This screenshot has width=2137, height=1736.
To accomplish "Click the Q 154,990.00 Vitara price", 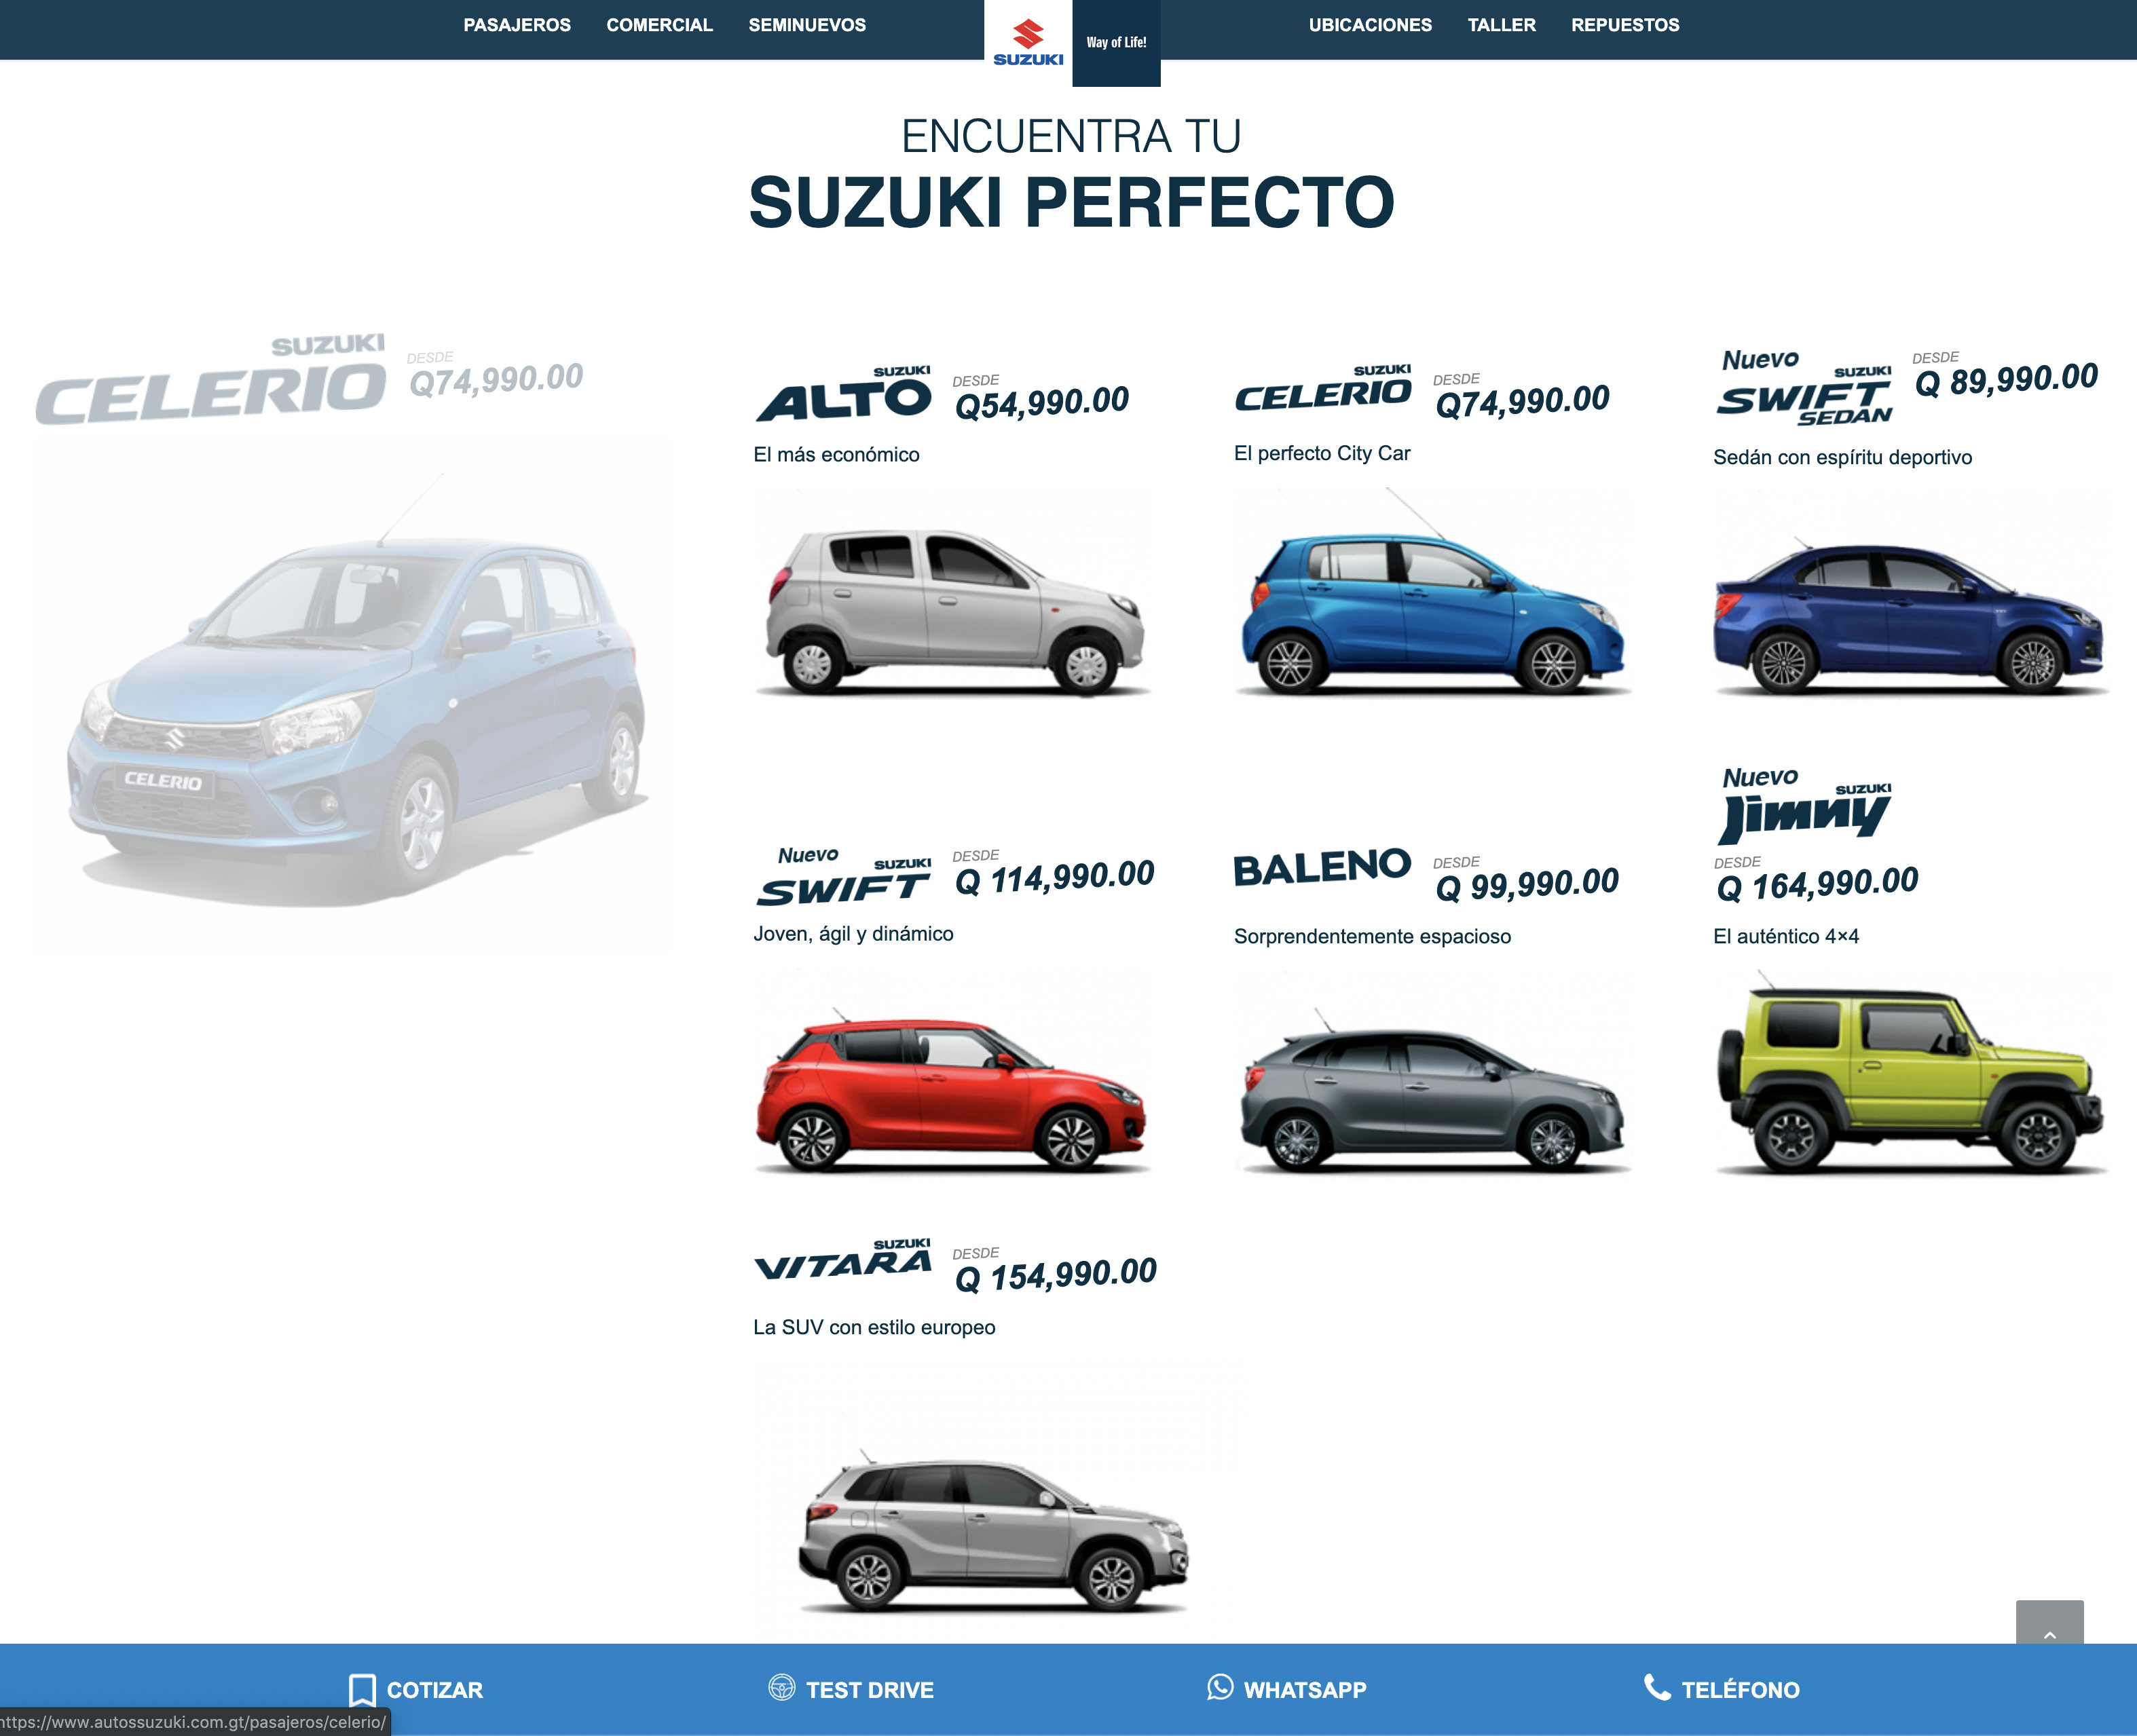I will 1056,1275.
